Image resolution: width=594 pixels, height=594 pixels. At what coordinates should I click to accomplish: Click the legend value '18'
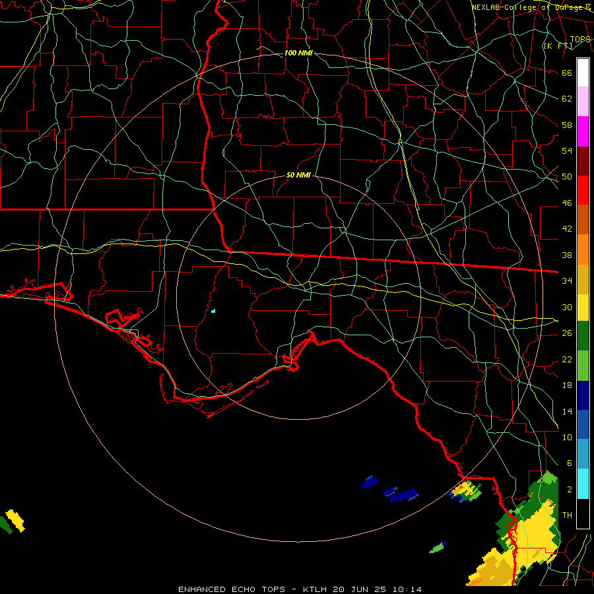pos(567,385)
